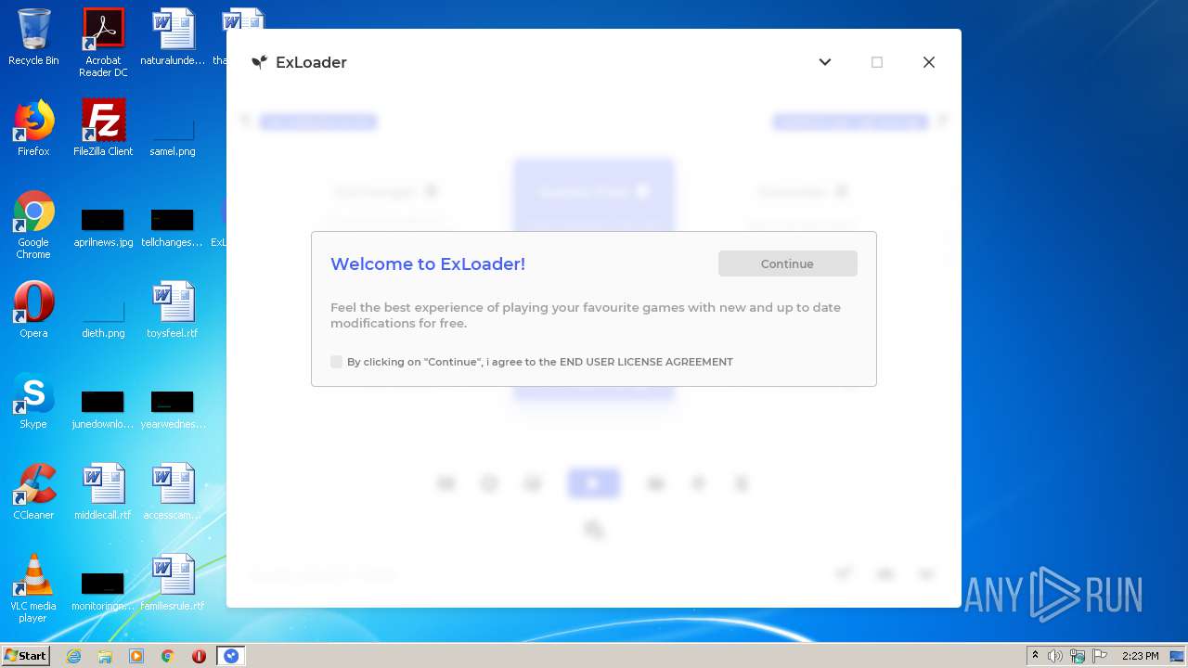The height and width of the screenshot is (668, 1188).
Task: Select VLC media player desktop shortcut
Action: pyautogui.click(x=33, y=588)
